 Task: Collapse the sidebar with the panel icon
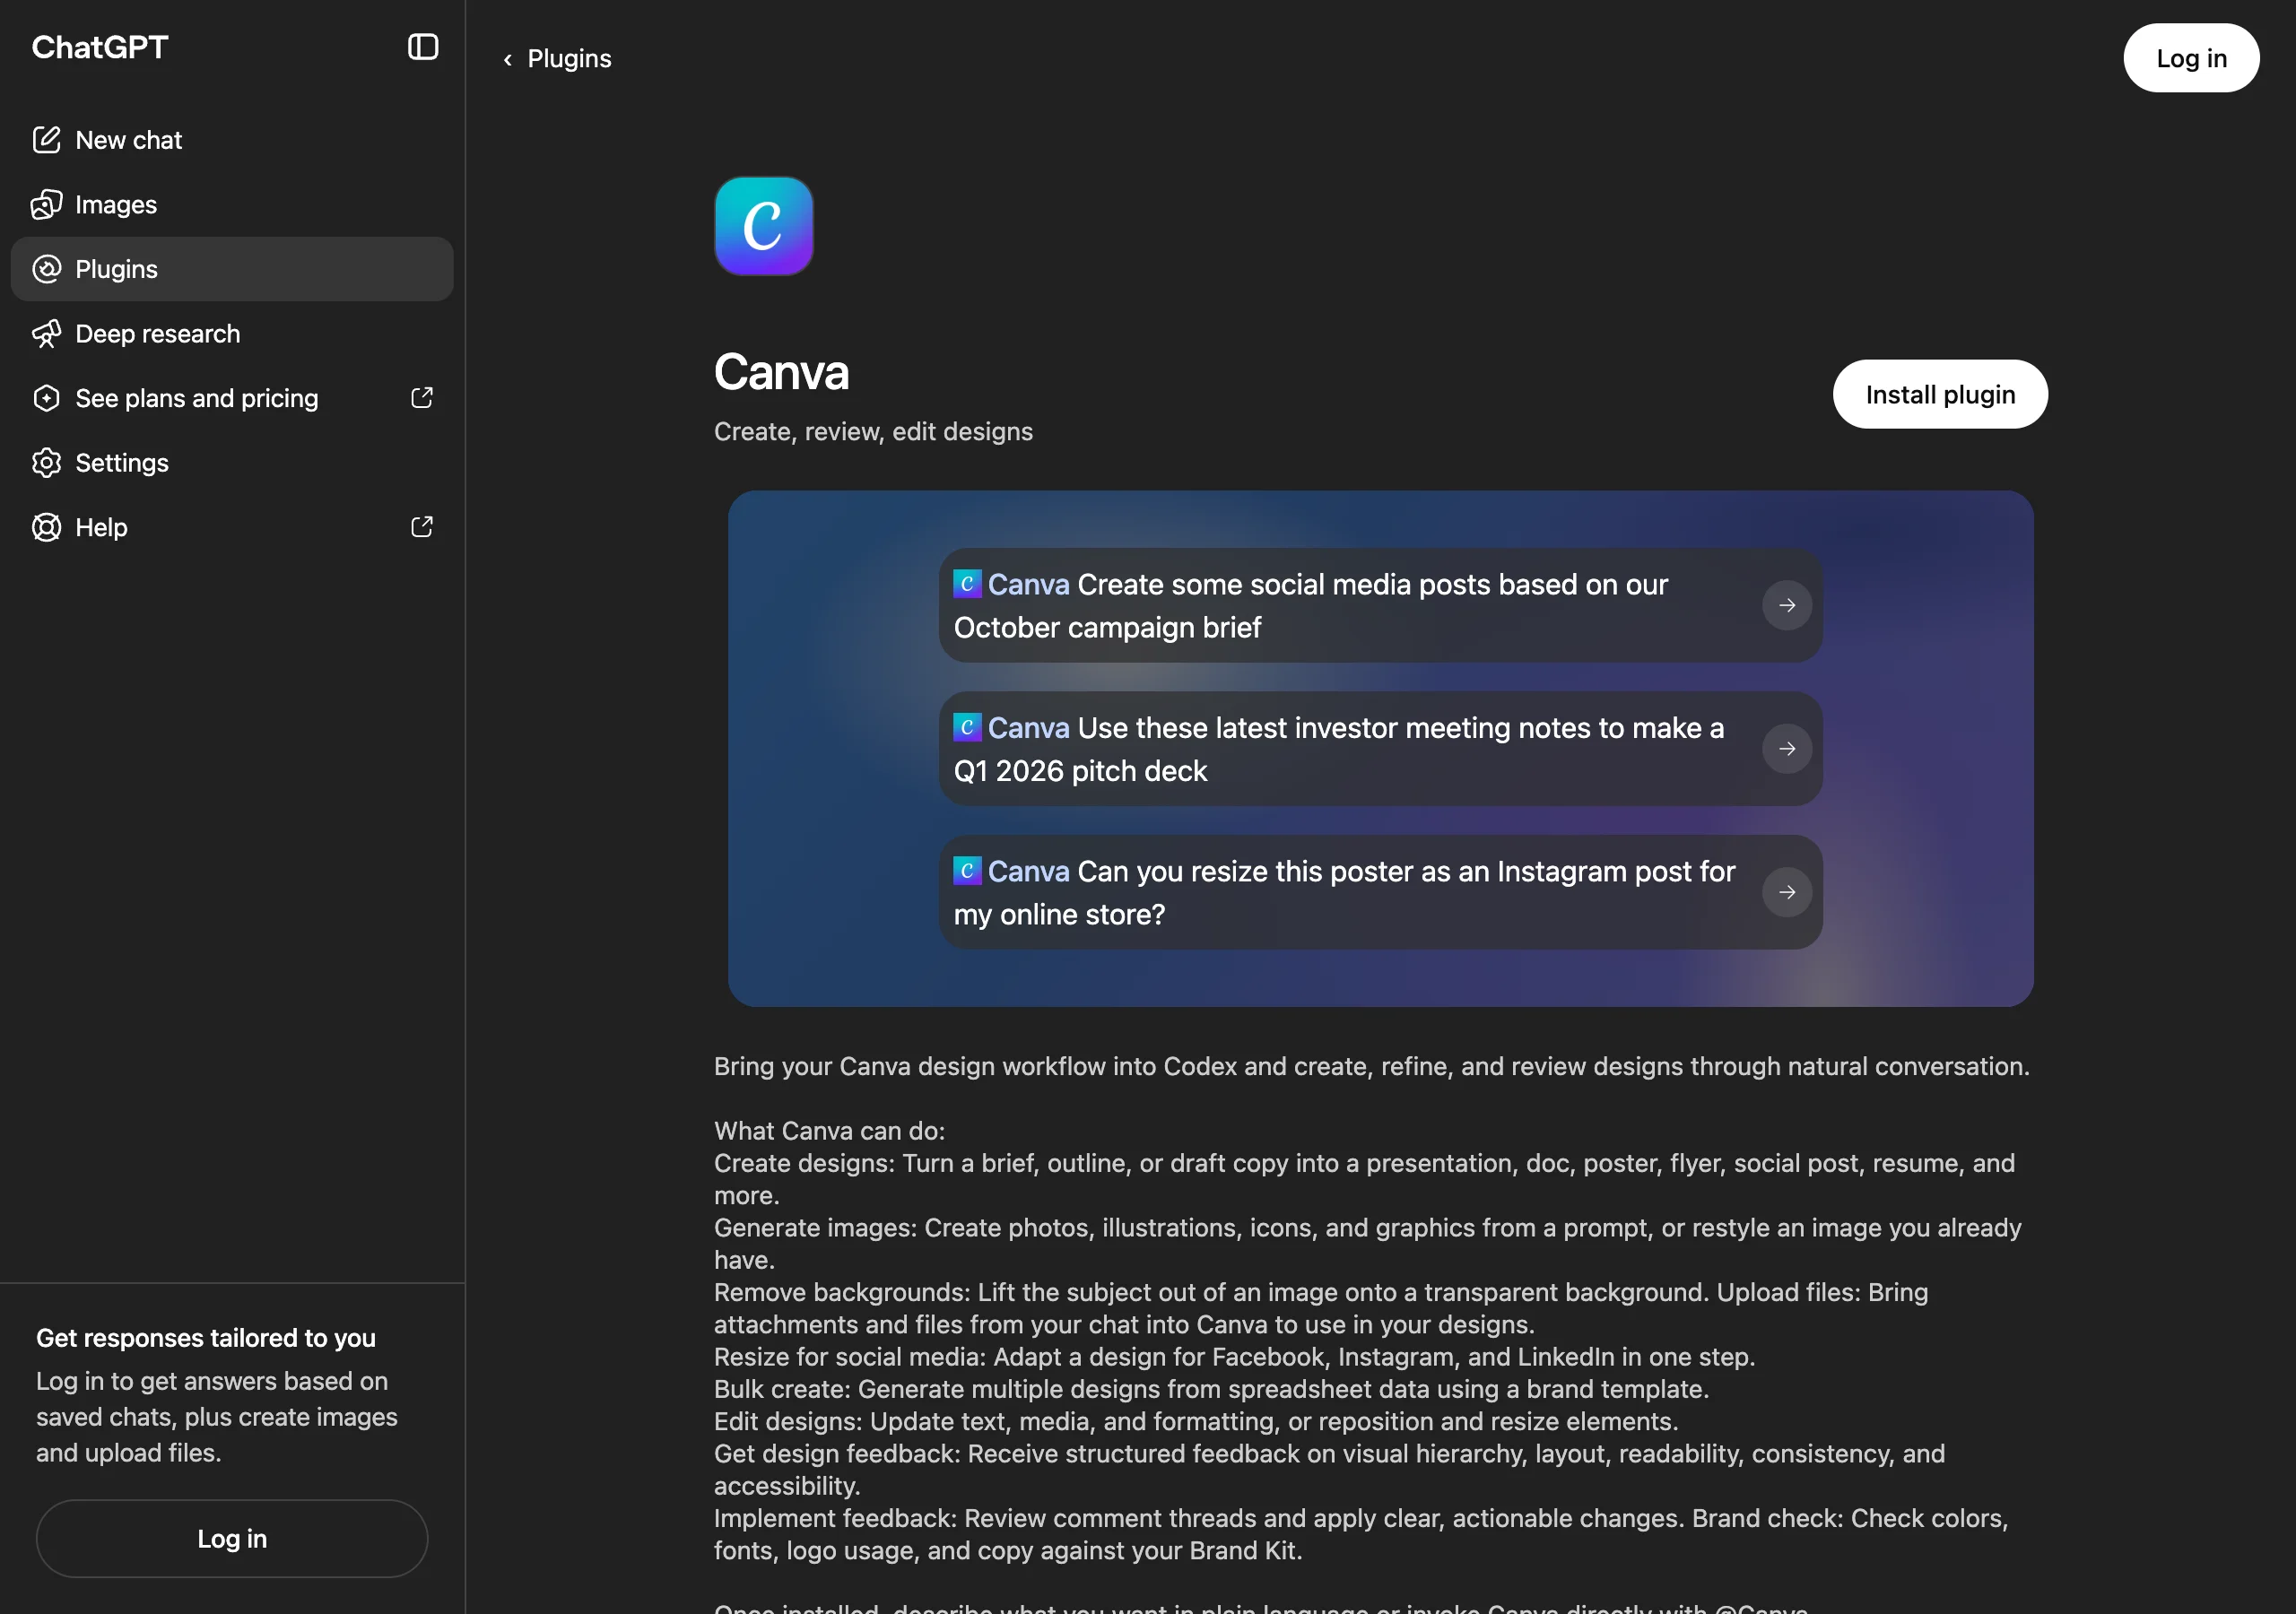coord(423,47)
